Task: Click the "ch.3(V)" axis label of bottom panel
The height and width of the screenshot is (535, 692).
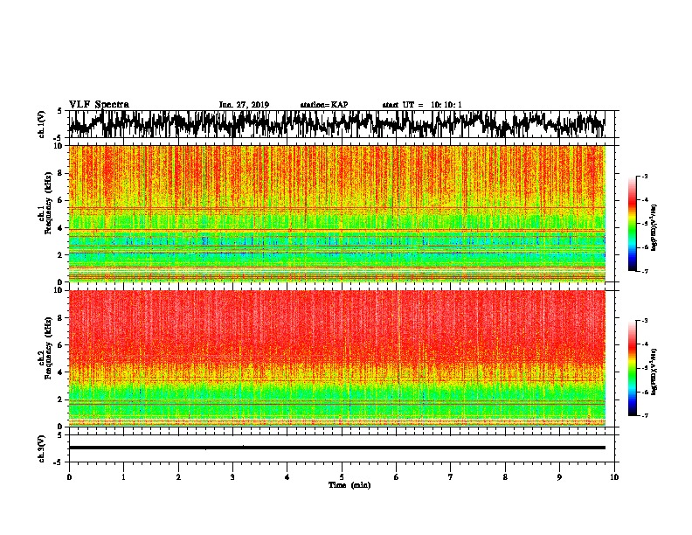Action: [x=42, y=448]
